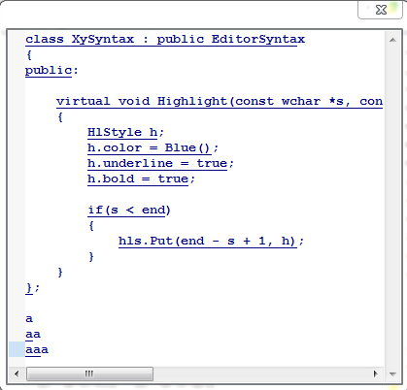Screen dimensions: 407x390
Task: Click the opening brace under the if statement
Action: 91,226
